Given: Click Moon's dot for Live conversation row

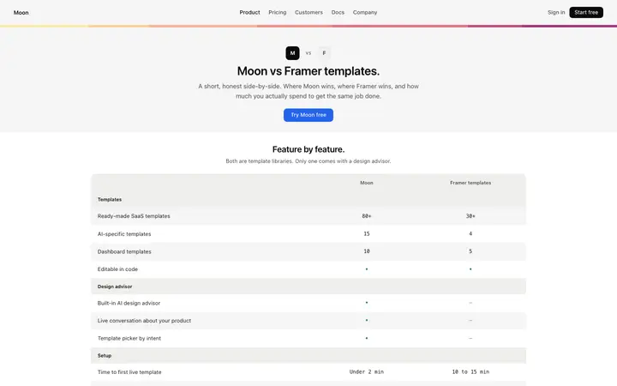Looking at the screenshot, I should (367, 321).
